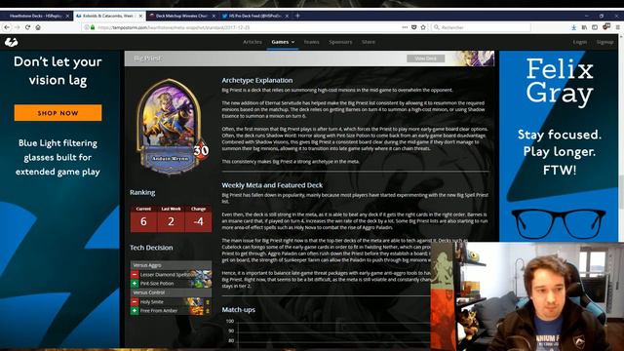624x351 pixels.
Task: Click the Match-ups heading
Action: 238,310
